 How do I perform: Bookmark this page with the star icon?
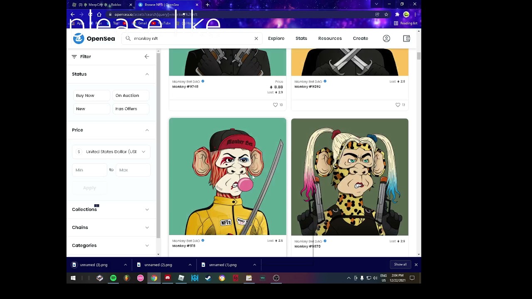click(x=386, y=15)
